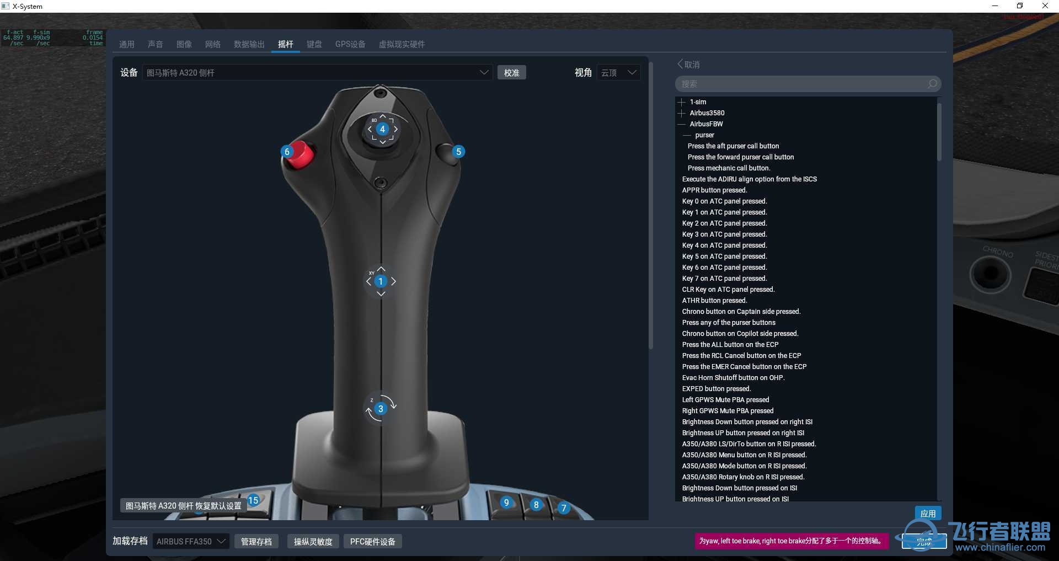Select 'Press the forward purser call button'

coord(741,157)
